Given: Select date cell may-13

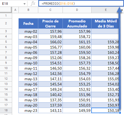Looking at the screenshot, I should click(28, 79).
